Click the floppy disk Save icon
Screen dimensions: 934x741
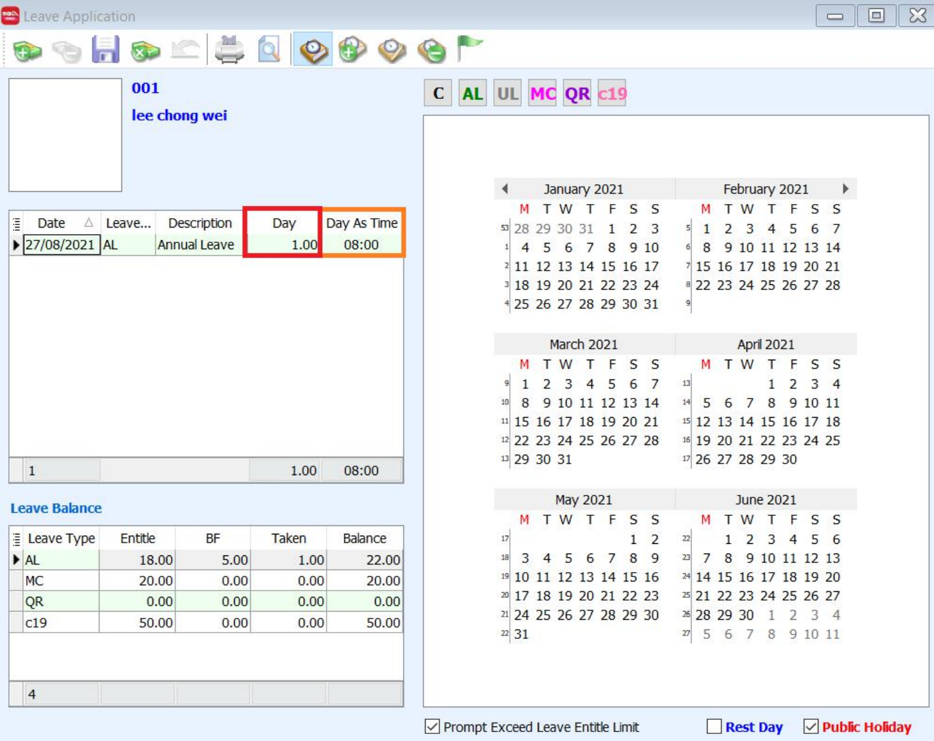[105, 50]
